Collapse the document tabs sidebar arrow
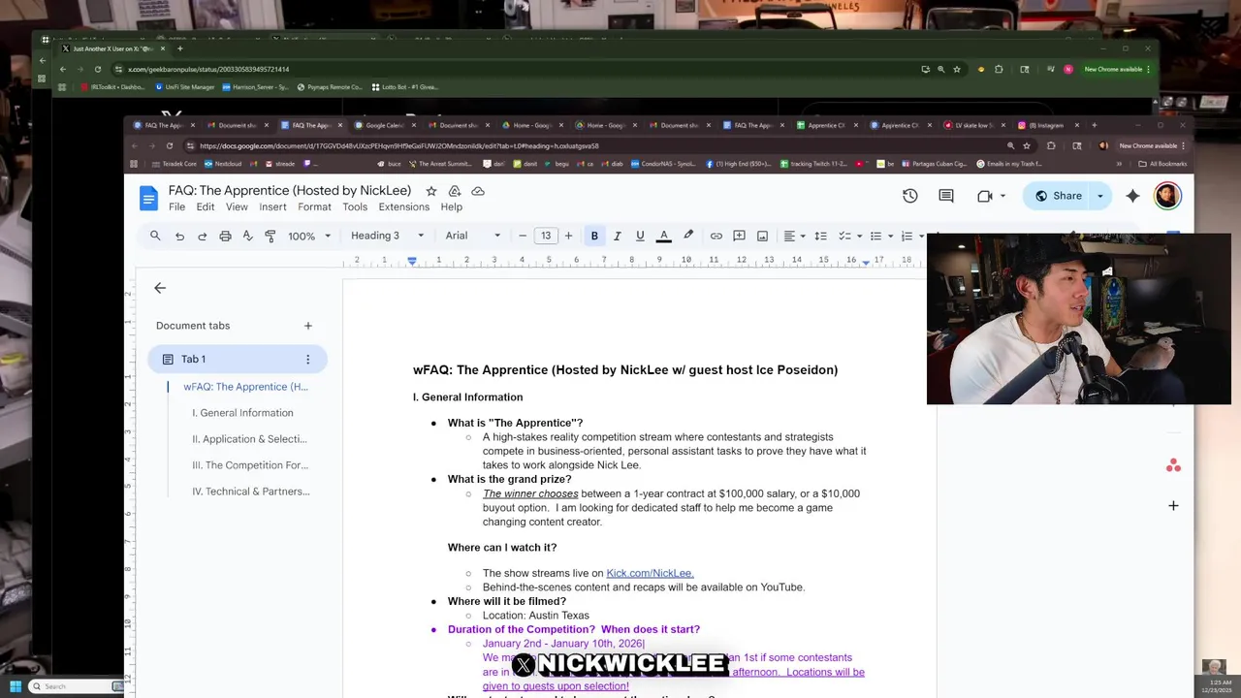The image size is (1241, 698). click(160, 288)
